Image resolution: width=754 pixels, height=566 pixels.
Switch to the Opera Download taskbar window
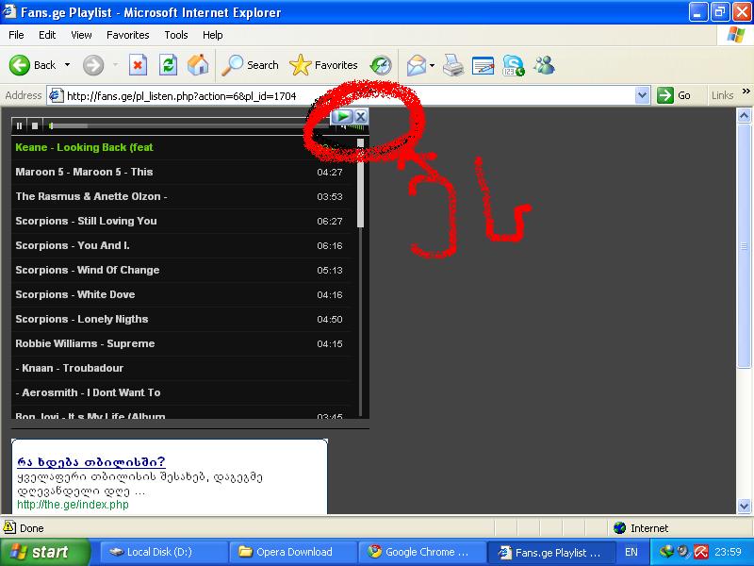pos(293,552)
